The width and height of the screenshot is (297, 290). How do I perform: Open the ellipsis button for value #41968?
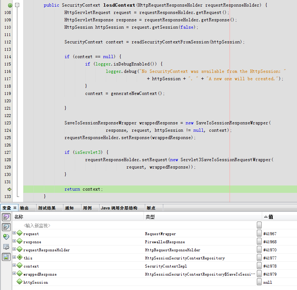coord(259,241)
